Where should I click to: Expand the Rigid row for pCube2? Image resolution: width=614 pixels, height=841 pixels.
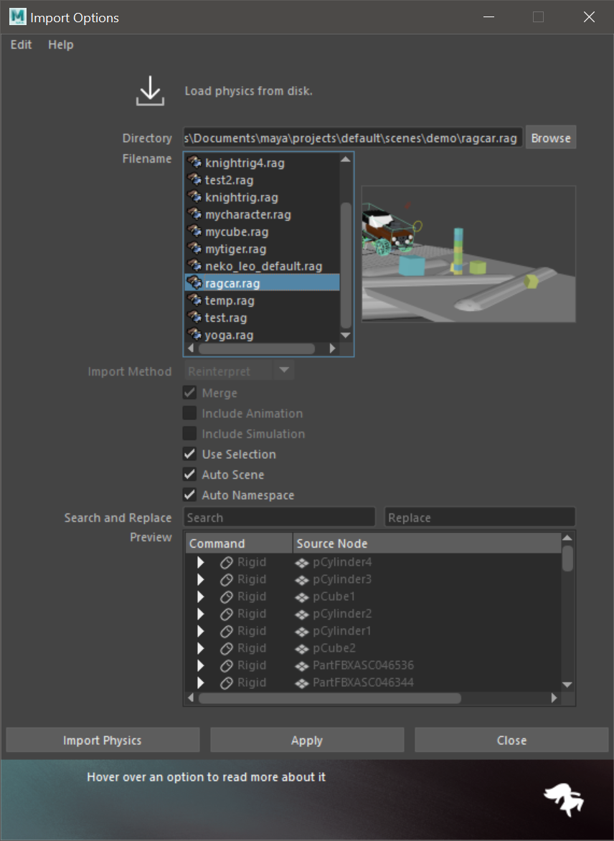[x=201, y=648]
